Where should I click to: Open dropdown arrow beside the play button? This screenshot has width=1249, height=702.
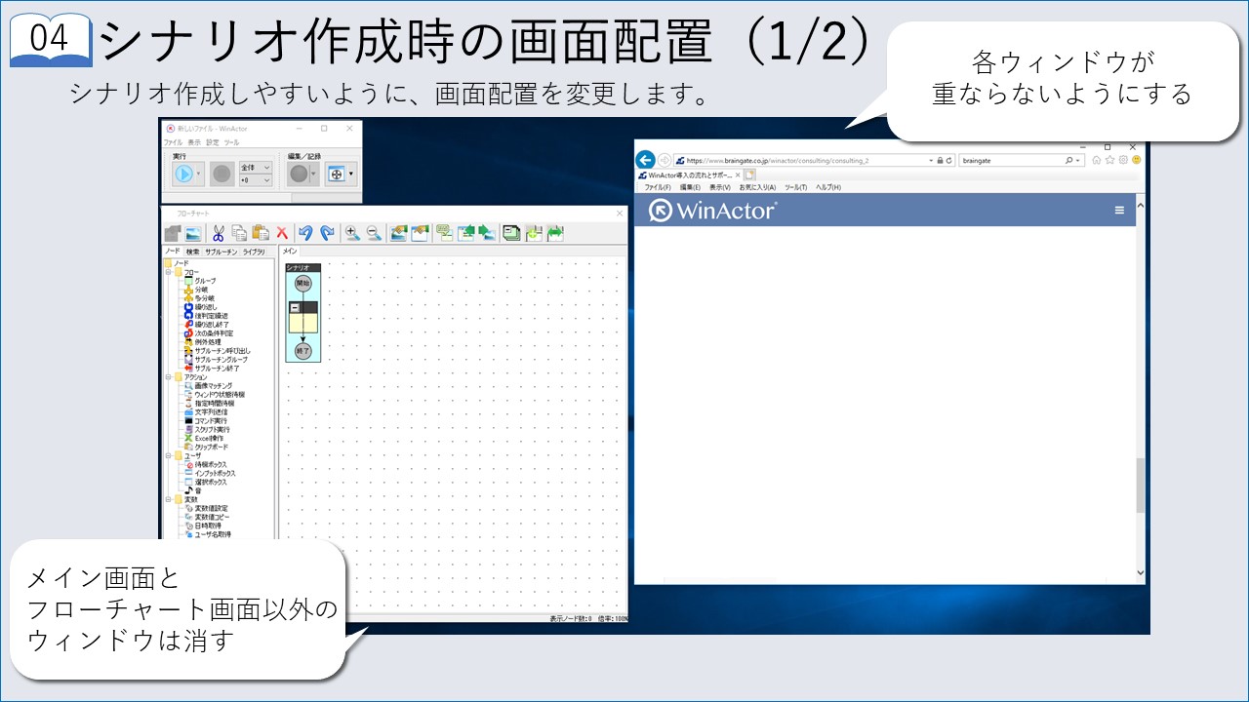click(x=198, y=174)
